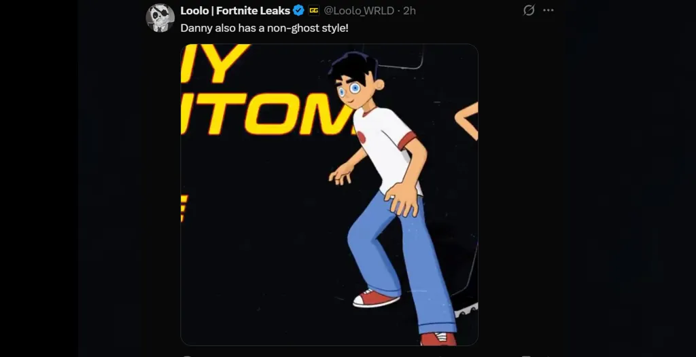Image resolution: width=696 pixels, height=357 pixels.
Task: Click Danny's face in the image
Action: click(353, 89)
